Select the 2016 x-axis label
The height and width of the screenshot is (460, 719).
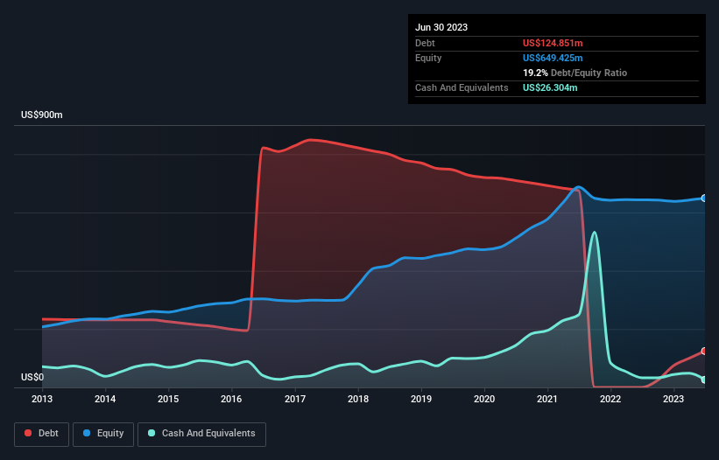pyautogui.click(x=231, y=399)
